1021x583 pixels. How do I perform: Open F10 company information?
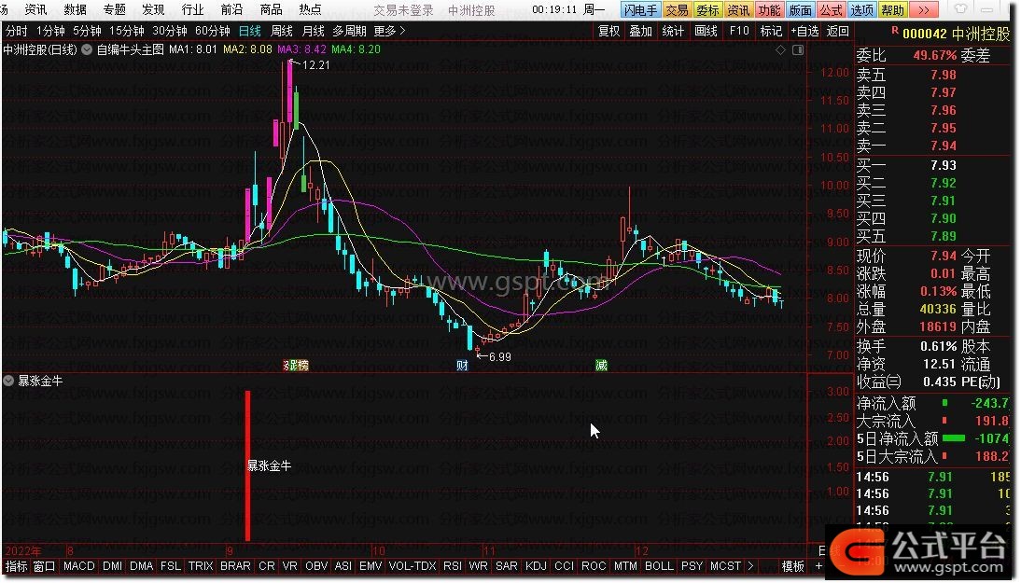(739, 31)
